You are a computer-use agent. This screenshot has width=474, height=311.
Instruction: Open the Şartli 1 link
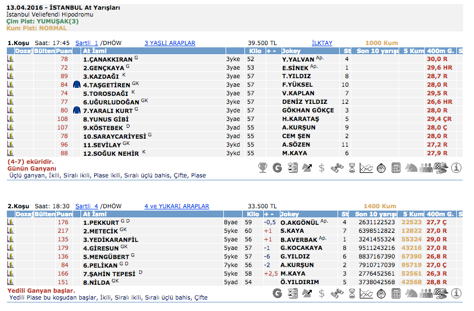pyautogui.click(x=87, y=43)
